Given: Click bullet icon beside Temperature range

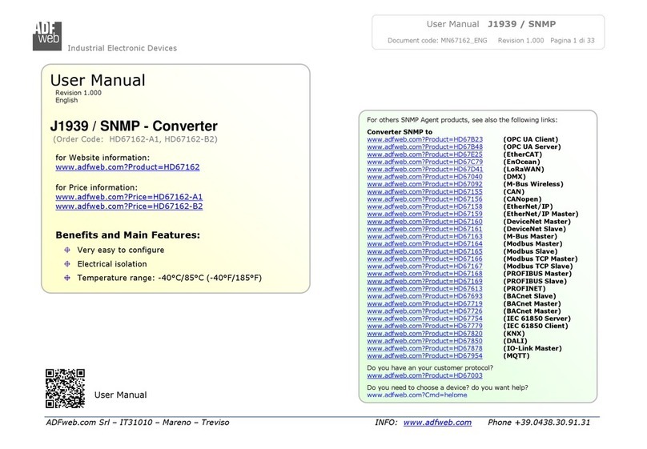Looking at the screenshot, I should tap(67, 278).
